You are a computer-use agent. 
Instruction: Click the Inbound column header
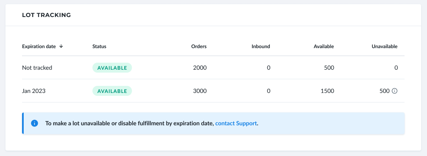pyautogui.click(x=261, y=46)
